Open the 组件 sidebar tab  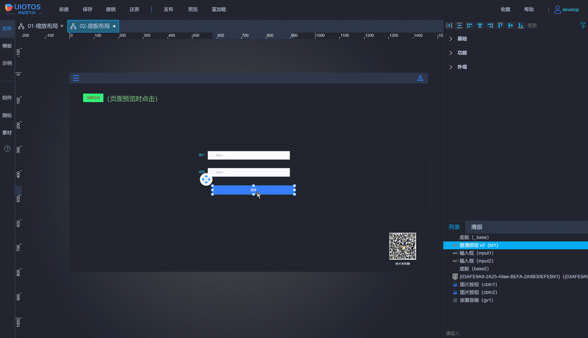pyautogui.click(x=7, y=98)
